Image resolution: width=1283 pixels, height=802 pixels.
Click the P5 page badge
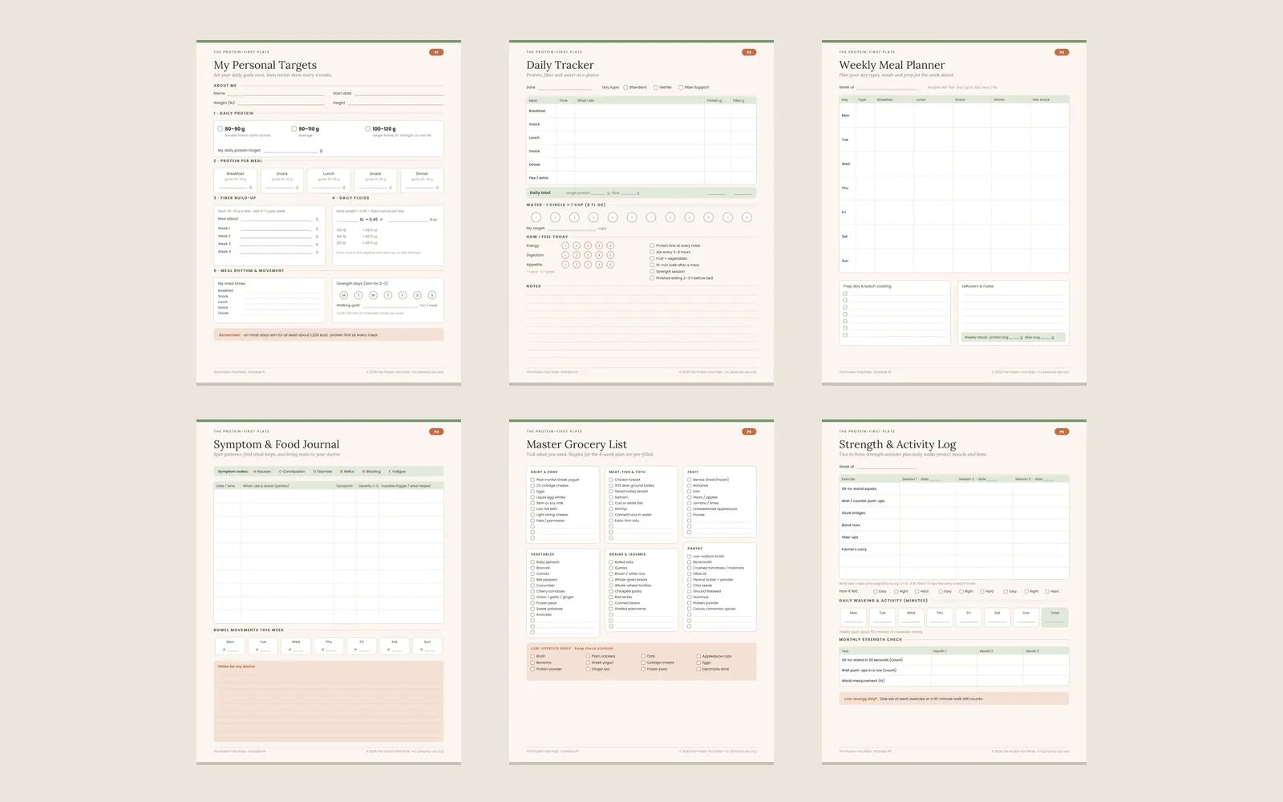[749, 431]
